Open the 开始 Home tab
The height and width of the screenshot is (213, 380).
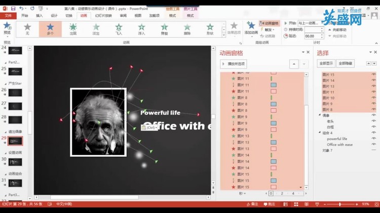pyautogui.click(x=24, y=16)
